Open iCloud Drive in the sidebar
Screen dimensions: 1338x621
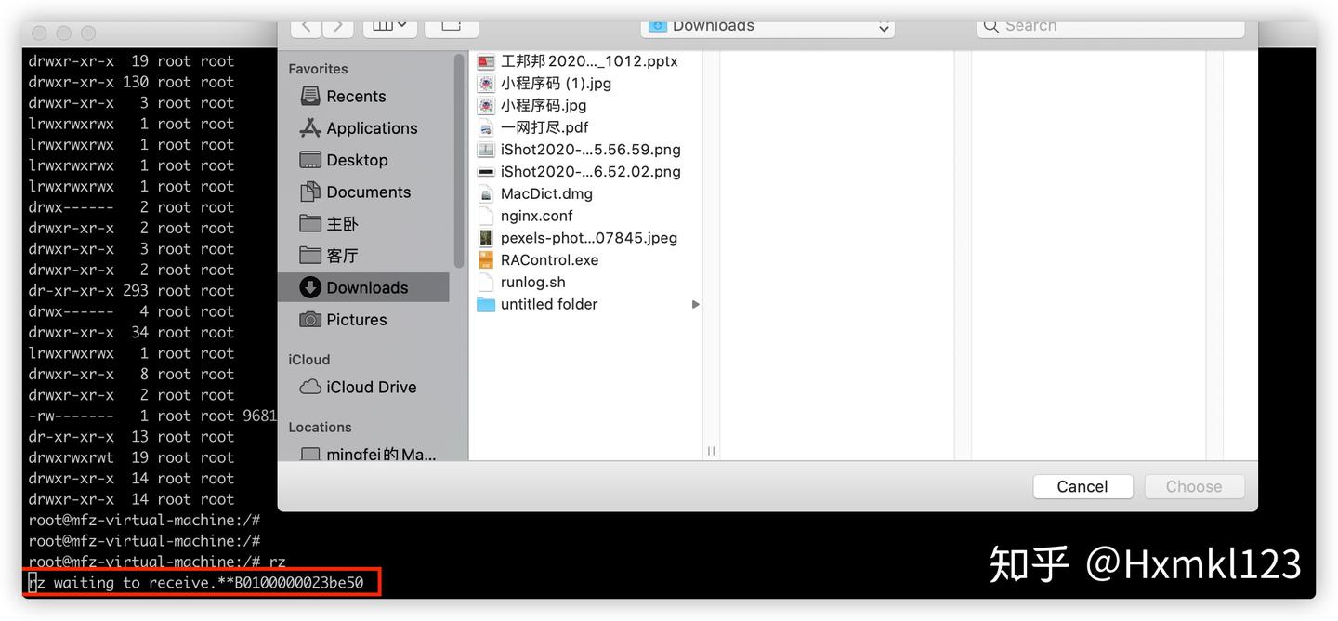pos(372,387)
